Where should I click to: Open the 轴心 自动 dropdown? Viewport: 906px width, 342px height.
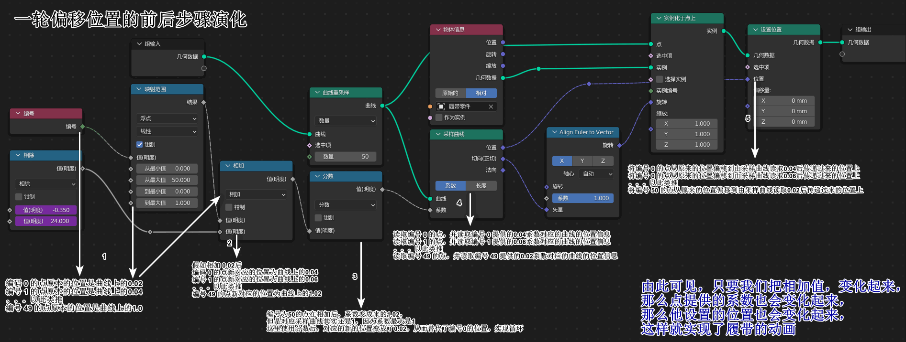(596, 174)
